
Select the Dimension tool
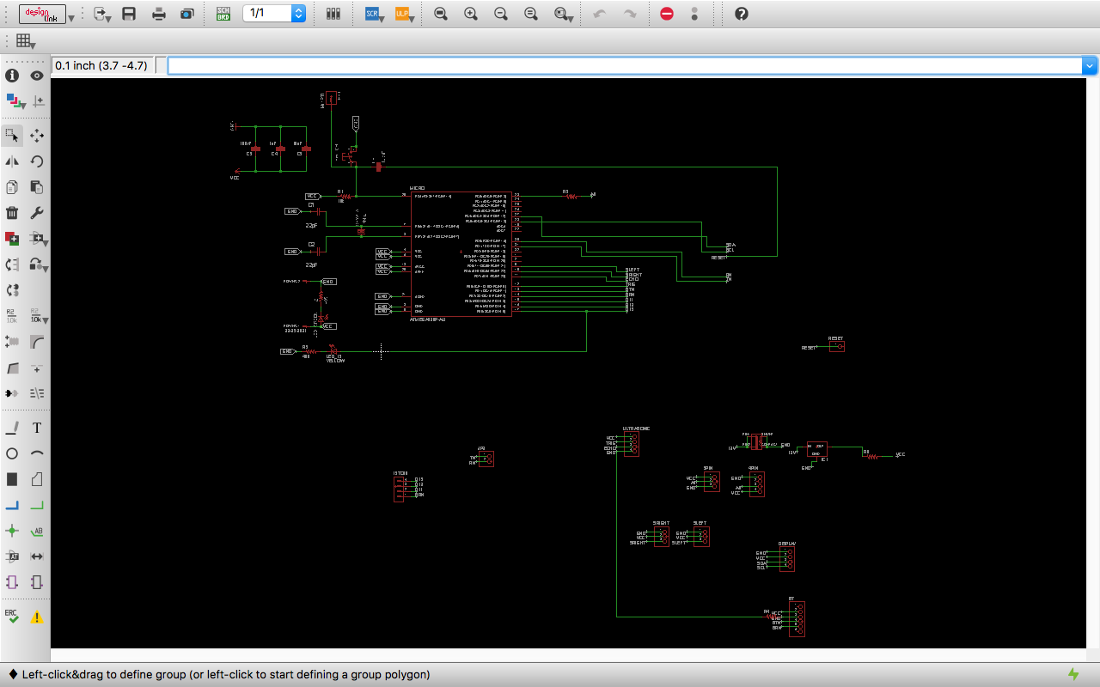37,556
